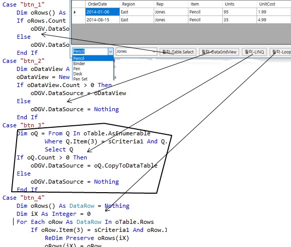Select the UnitCost 4.99 cell
291x247 pixels.
click(274, 20)
